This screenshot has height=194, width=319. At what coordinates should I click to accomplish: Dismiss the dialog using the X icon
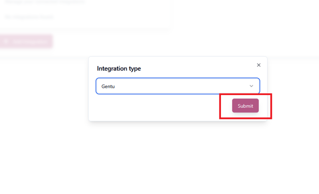point(259,65)
